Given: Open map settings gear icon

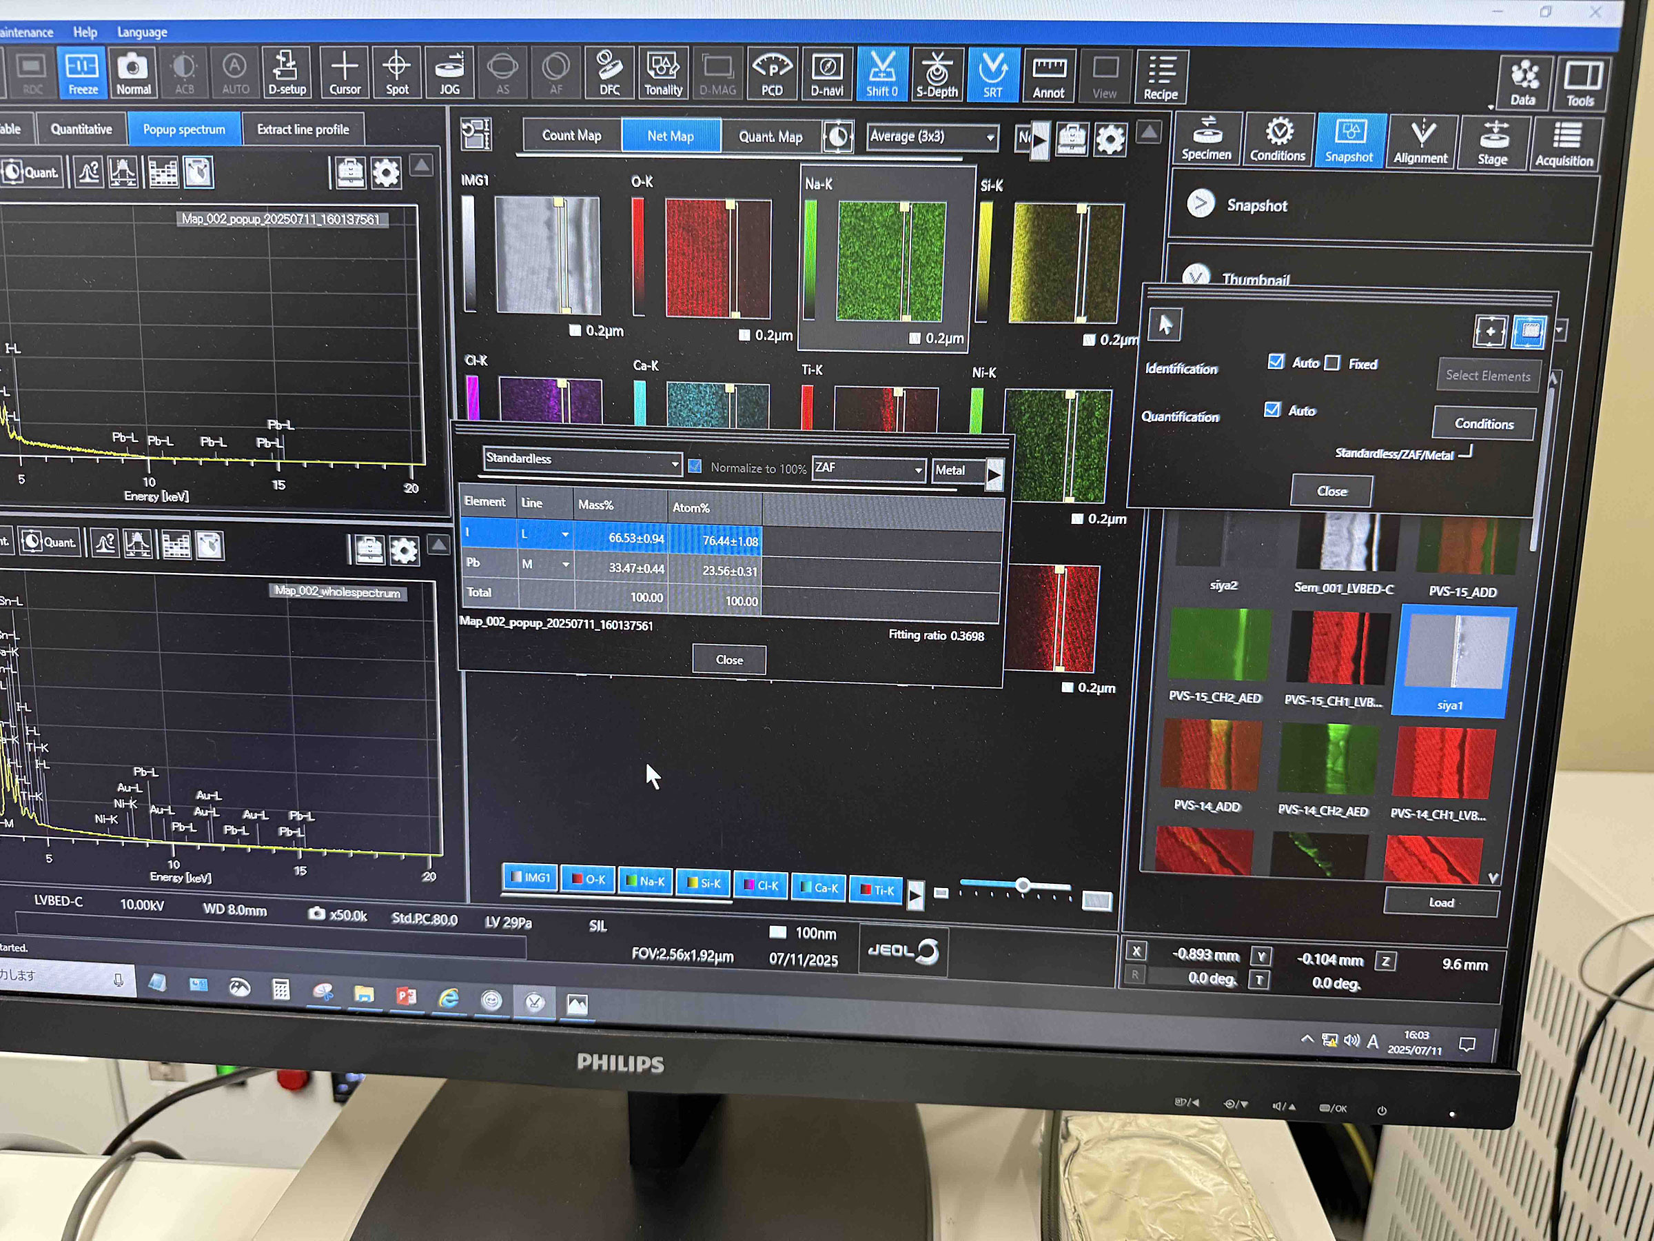Looking at the screenshot, I should [x=1110, y=140].
